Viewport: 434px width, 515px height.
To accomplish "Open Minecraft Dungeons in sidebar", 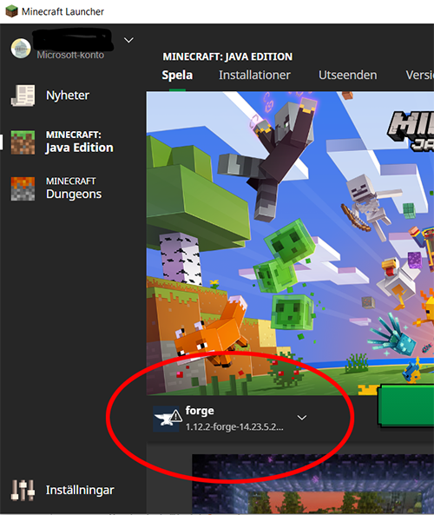I will (74, 188).
